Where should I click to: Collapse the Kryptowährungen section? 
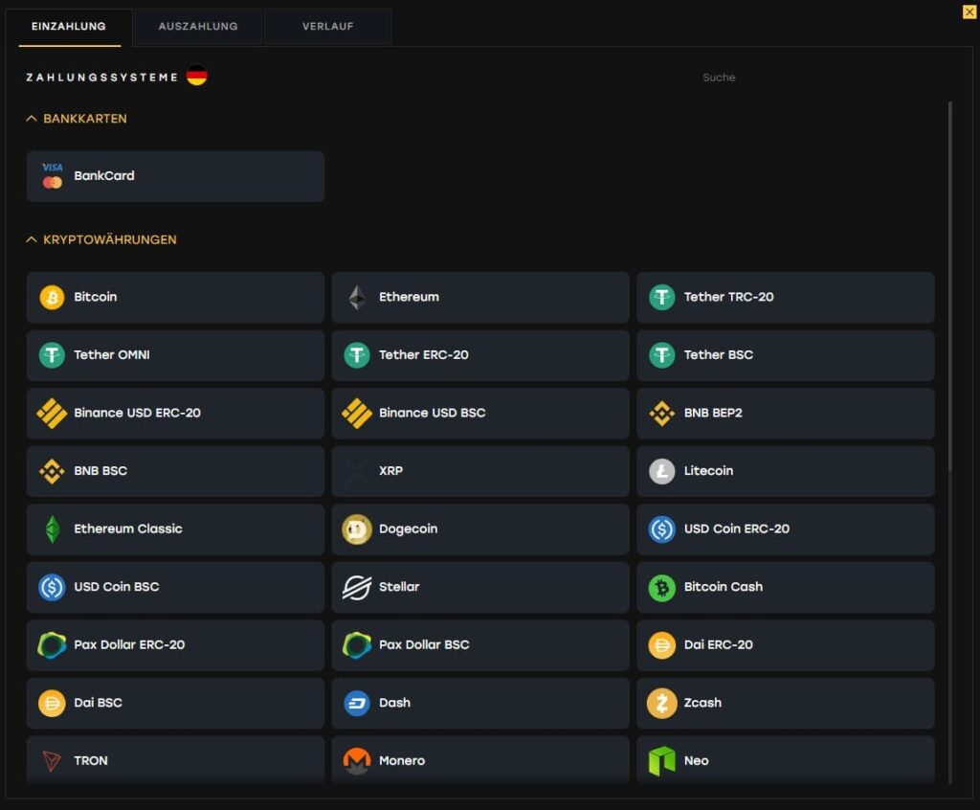(32, 239)
